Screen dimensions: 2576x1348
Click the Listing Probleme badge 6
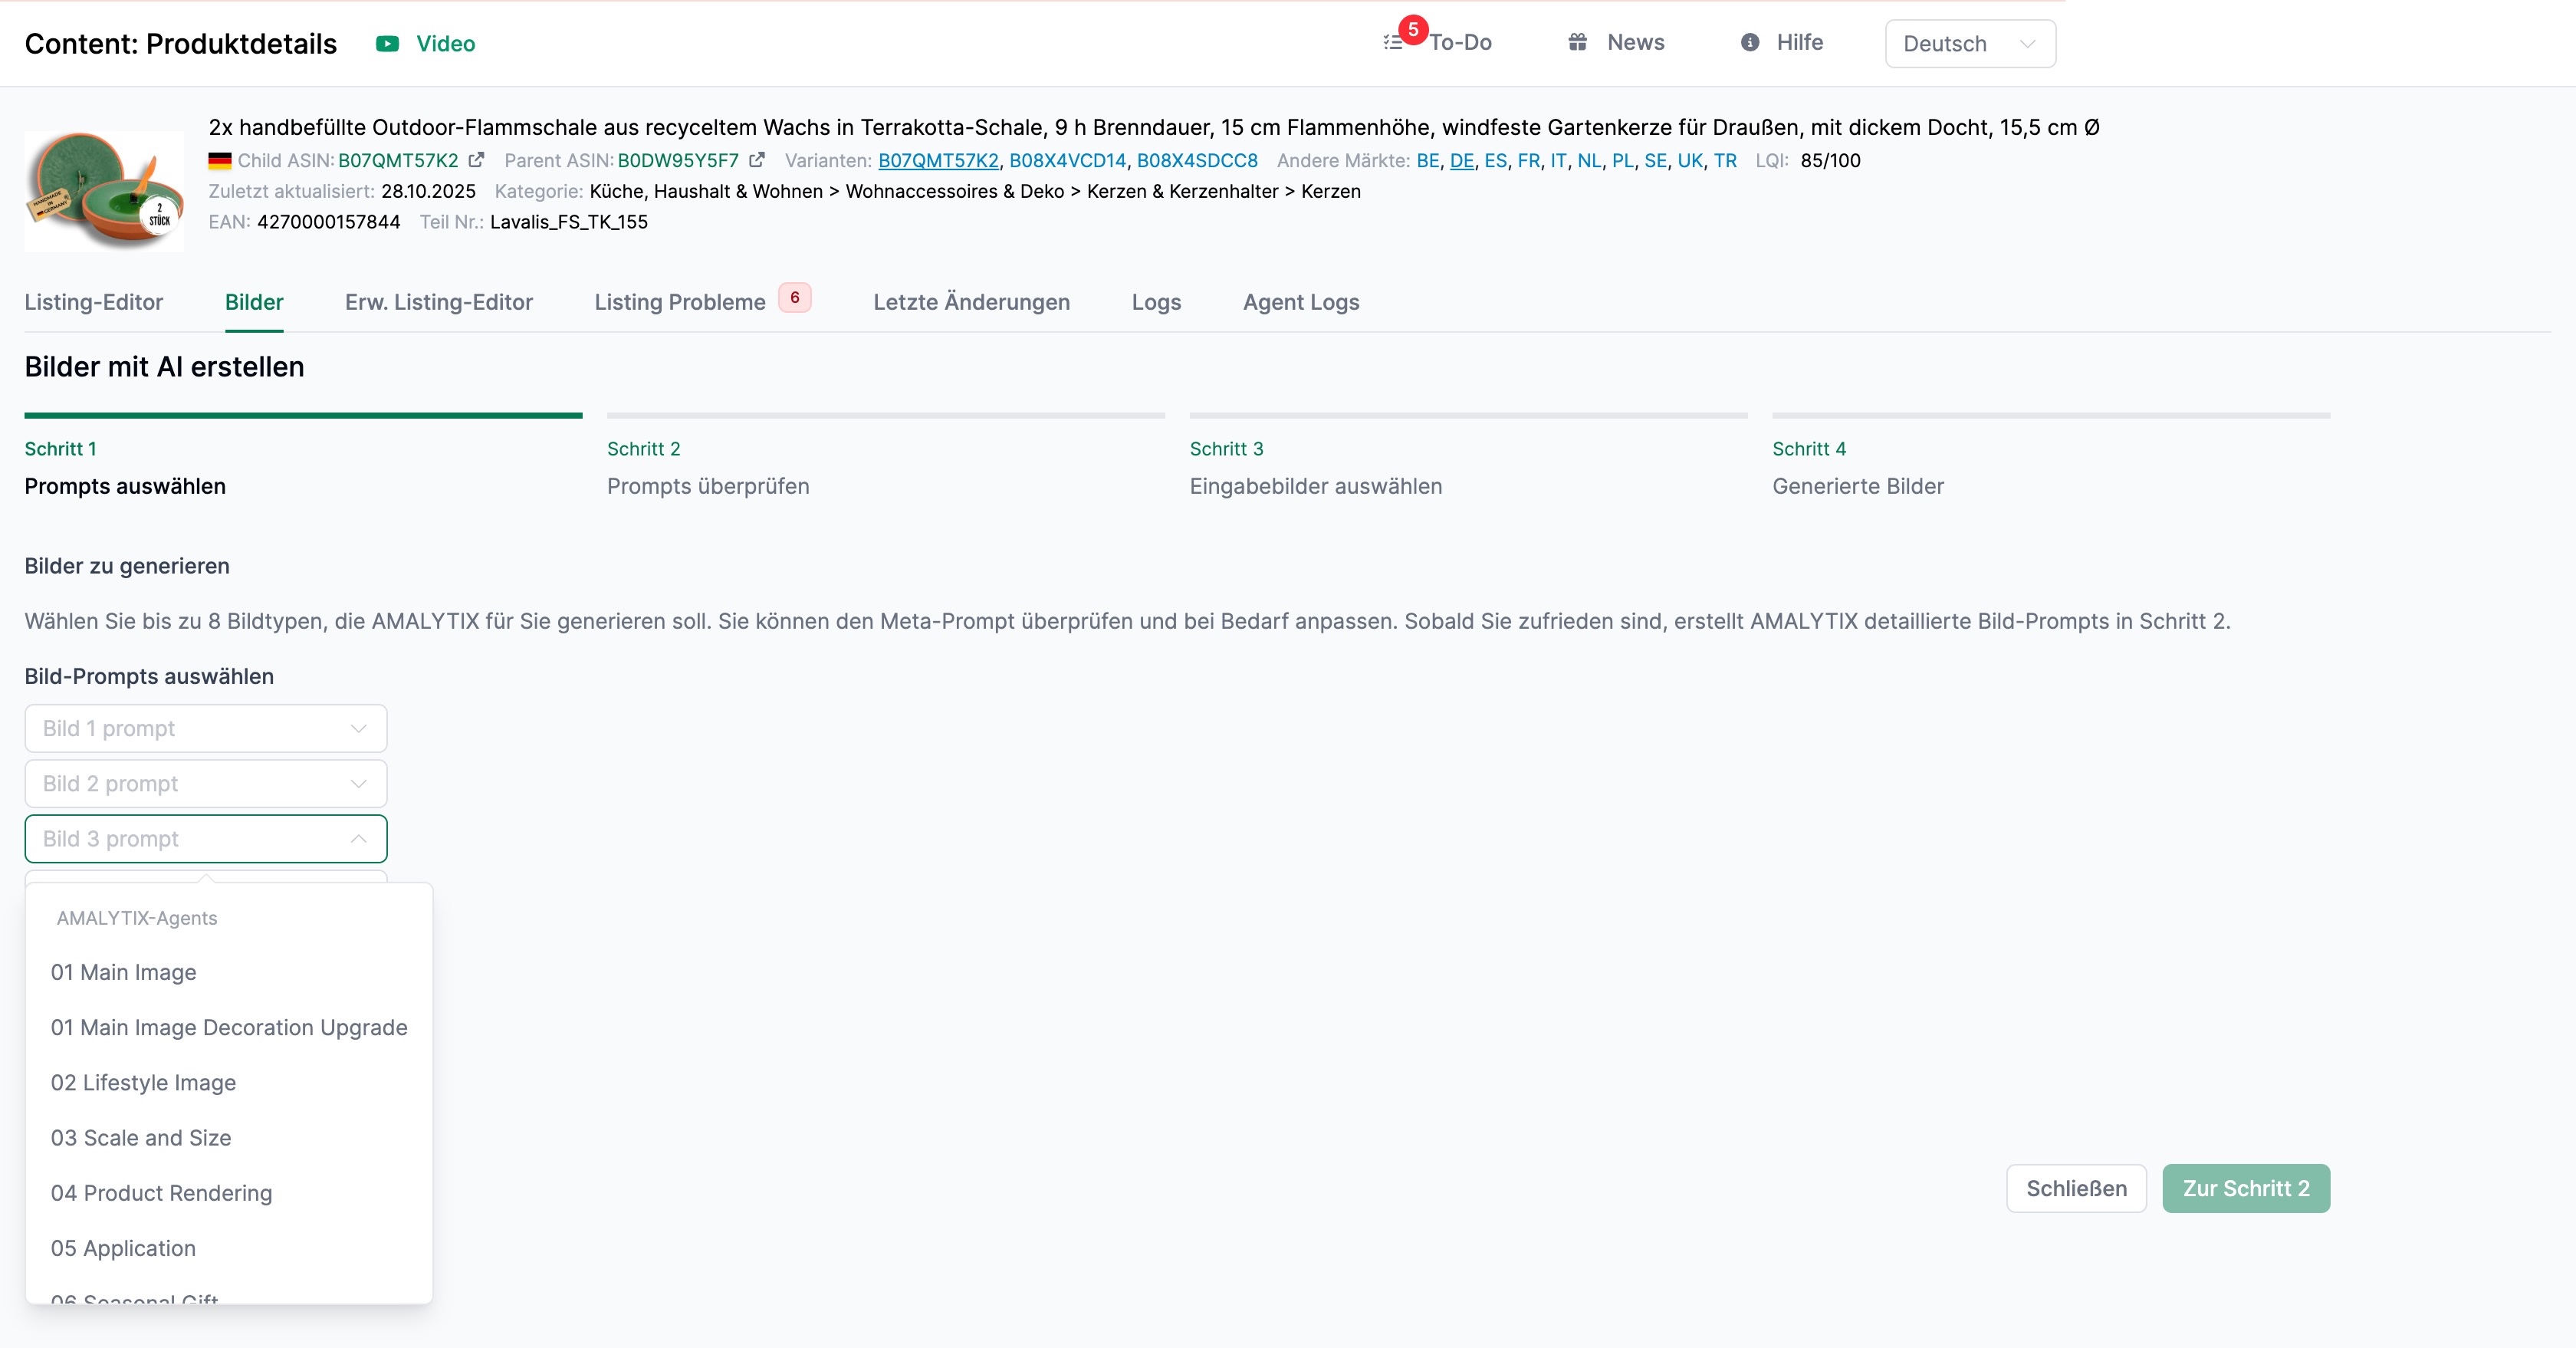[795, 298]
